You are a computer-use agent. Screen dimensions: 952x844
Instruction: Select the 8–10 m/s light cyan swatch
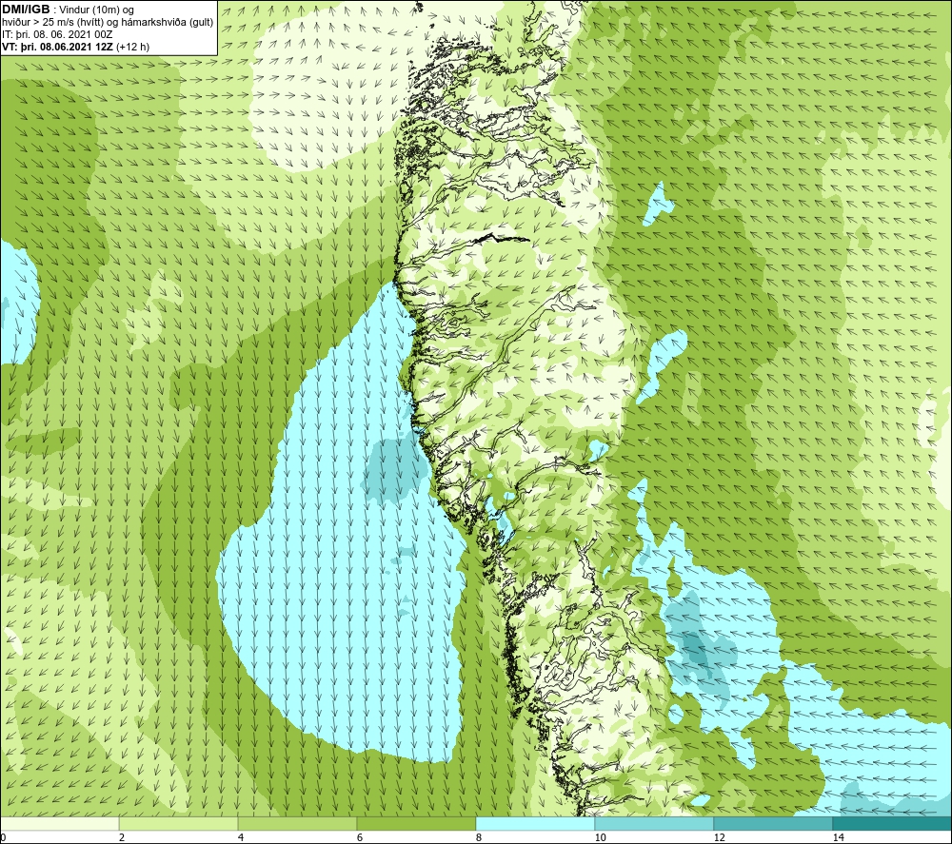point(535,823)
